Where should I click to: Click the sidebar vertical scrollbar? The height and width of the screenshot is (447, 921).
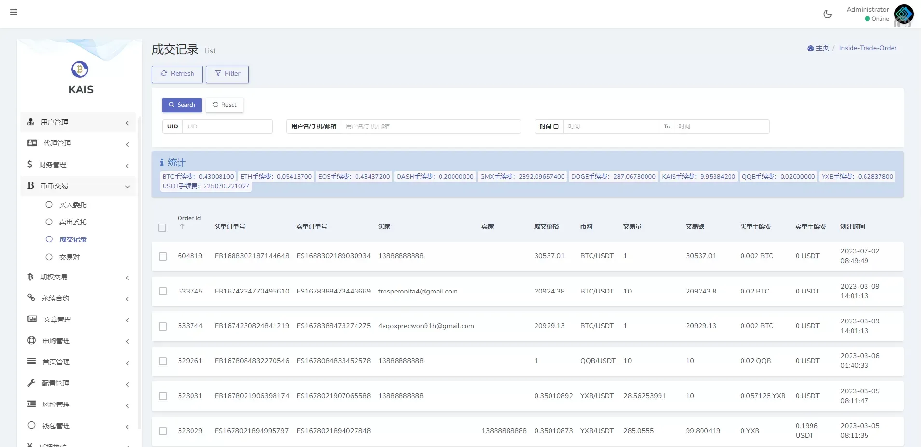pyautogui.click(x=140, y=270)
